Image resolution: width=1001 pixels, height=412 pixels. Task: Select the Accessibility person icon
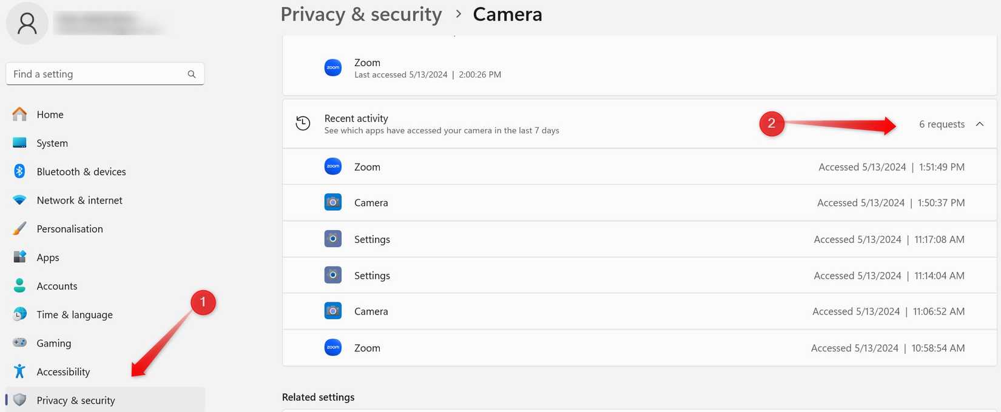tap(19, 371)
